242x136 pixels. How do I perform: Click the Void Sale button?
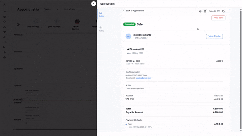pyautogui.click(x=218, y=18)
